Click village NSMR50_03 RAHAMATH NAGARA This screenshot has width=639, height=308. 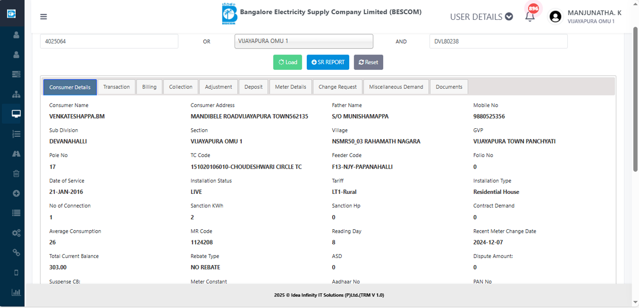(x=376, y=141)
